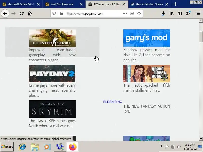Click the vertical scrollbar thumb
This screenshot has height=152, width=203.
(x=201, y=37)
